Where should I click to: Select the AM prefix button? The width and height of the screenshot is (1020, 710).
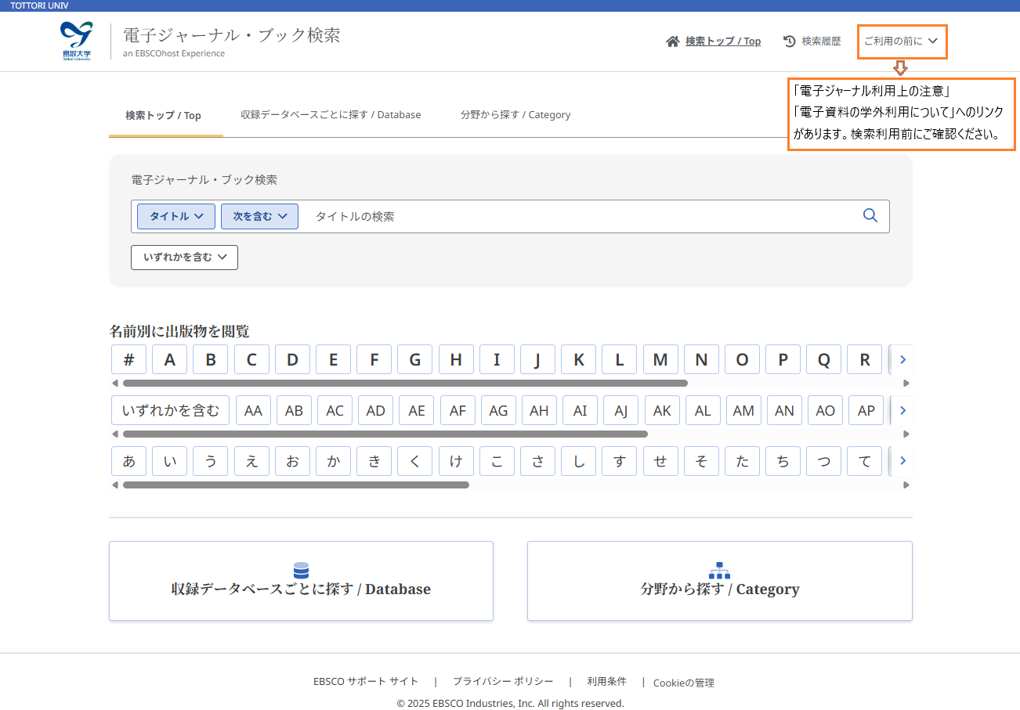pyautogui.click(x=743, y=410)
